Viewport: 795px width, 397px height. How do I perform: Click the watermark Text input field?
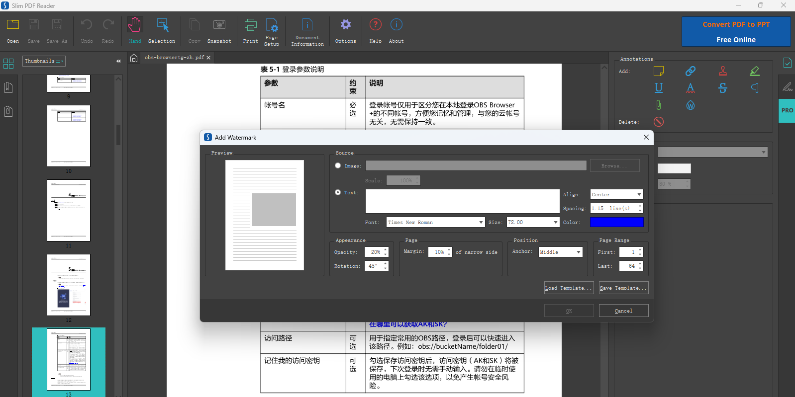(462, 201)
